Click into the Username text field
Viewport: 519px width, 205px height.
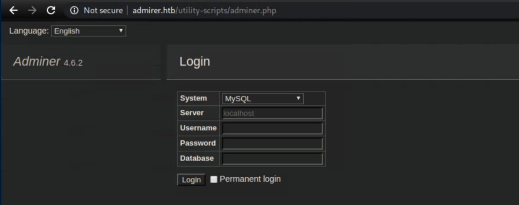click(273, 128)
